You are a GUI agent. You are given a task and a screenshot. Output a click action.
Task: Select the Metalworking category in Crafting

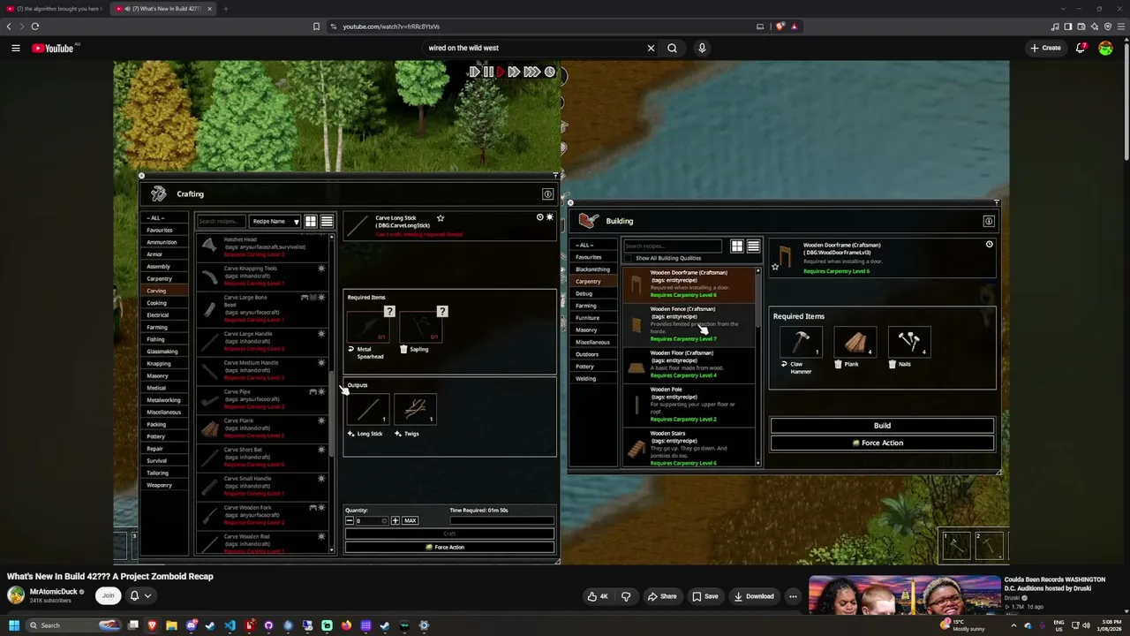pyautogui.click(x=163, y=400)
